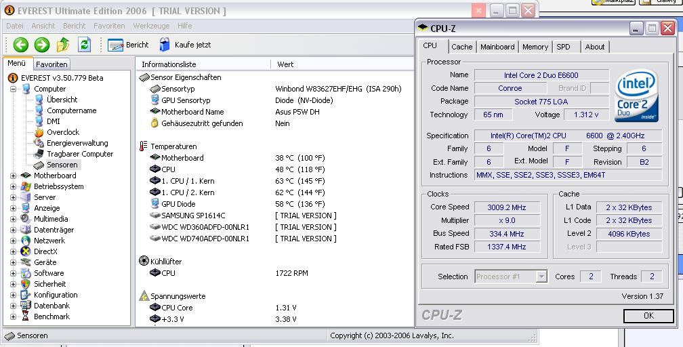Click the Wert column header
The image size is (683, 347).
[x=342, y=64]
